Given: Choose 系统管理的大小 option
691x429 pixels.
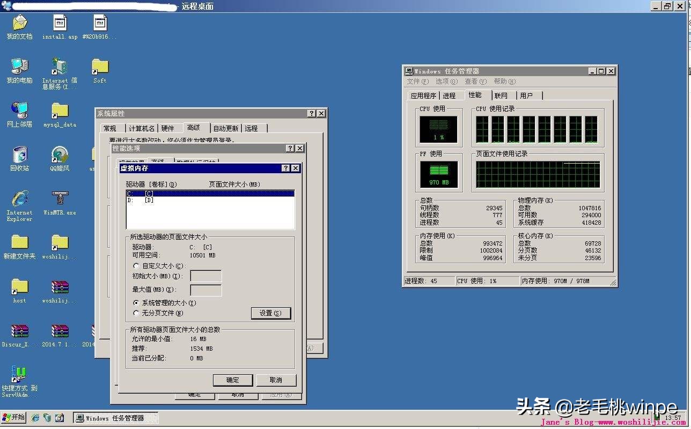Looking at the screenshot, I should click(136, 303).
